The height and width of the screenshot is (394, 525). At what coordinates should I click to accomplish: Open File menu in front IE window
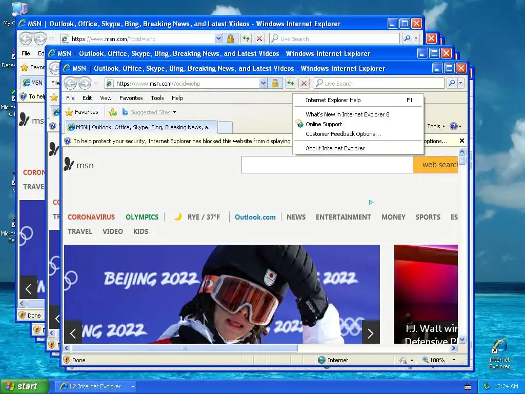tap(70, 98)
